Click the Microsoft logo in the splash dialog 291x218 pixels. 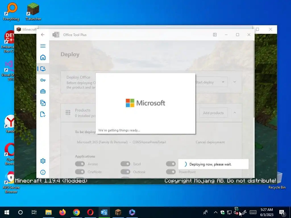click(145, 103)
